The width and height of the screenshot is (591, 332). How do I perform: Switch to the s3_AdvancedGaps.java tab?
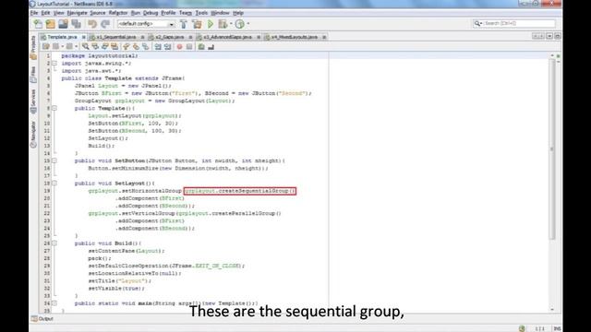coord(228,37)
